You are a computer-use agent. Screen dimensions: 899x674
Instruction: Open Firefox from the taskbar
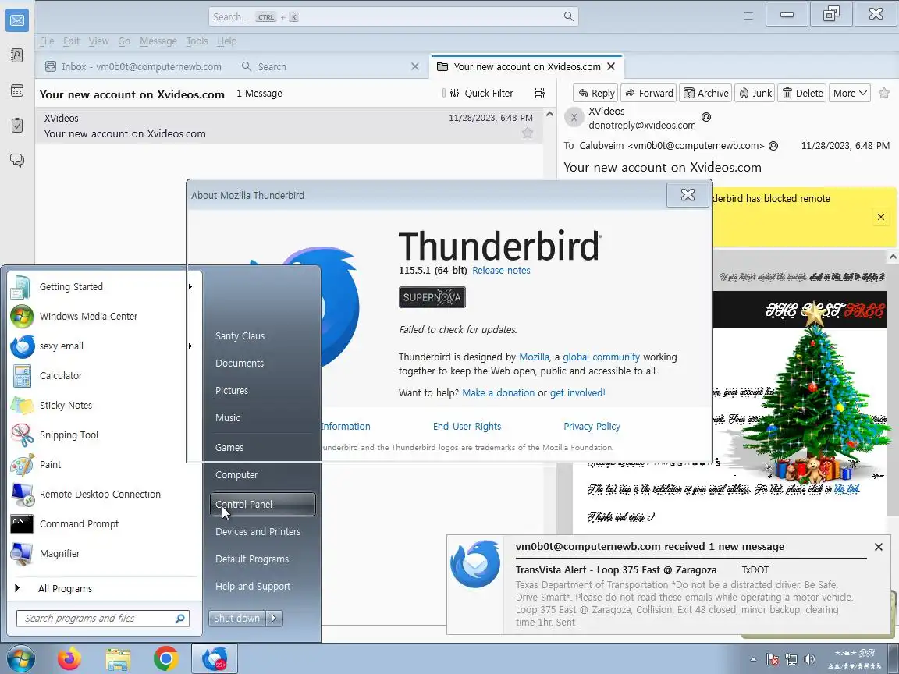click(x=69, y=658)
